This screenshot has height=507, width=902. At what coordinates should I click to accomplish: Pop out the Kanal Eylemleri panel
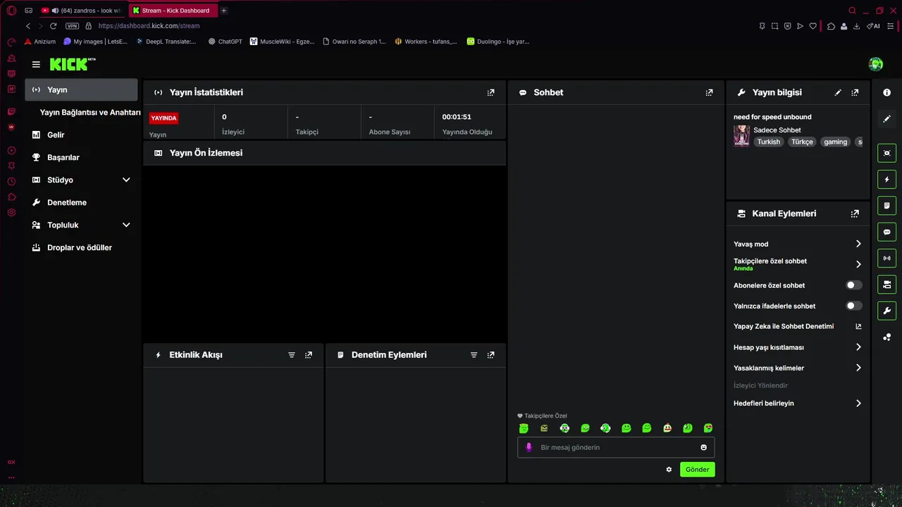pos(855,213)
